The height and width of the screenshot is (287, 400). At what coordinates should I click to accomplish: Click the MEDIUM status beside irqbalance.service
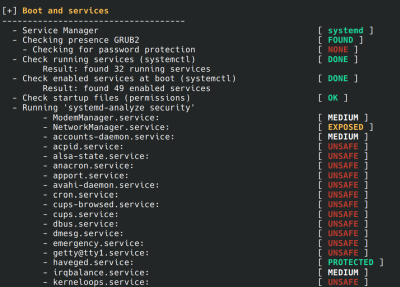pos(343,272)
